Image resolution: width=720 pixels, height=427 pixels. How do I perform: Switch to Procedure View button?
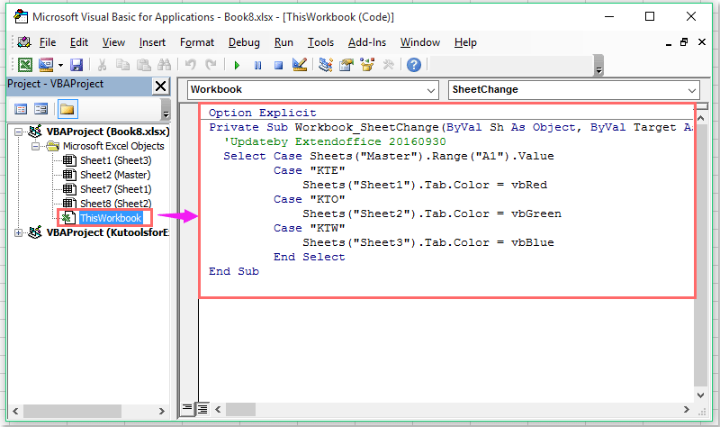tap(187, 408)
